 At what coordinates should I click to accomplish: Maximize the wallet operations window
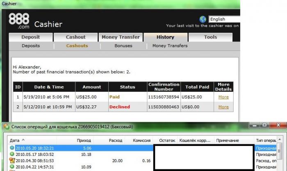pyautogui.click(x=265, y=125)
